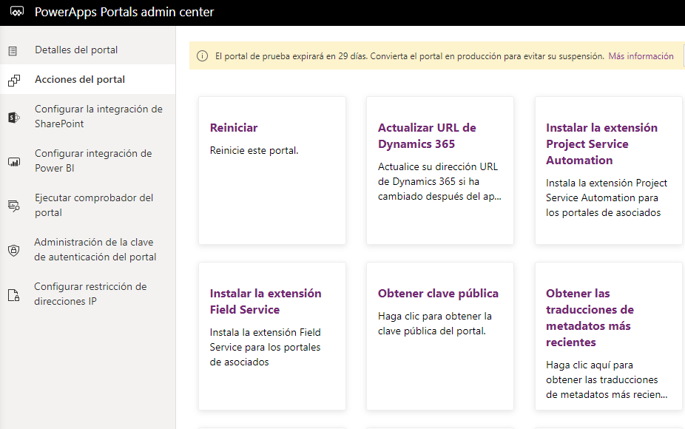Open Actualizar URL de Dynamics 365 card
This screenshot has width=685, height=429.
[440, 170]
